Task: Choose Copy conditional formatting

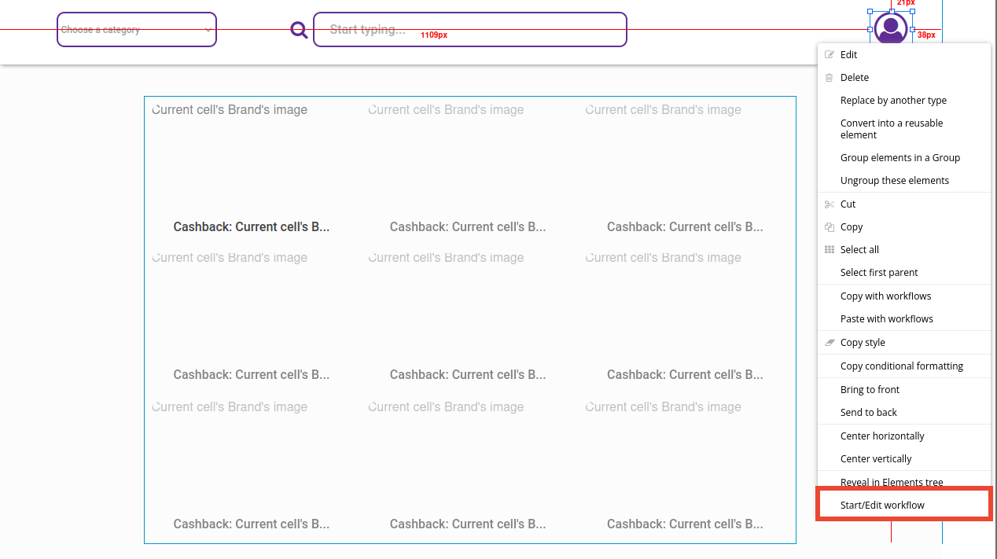Action: [x=902, y=366]
